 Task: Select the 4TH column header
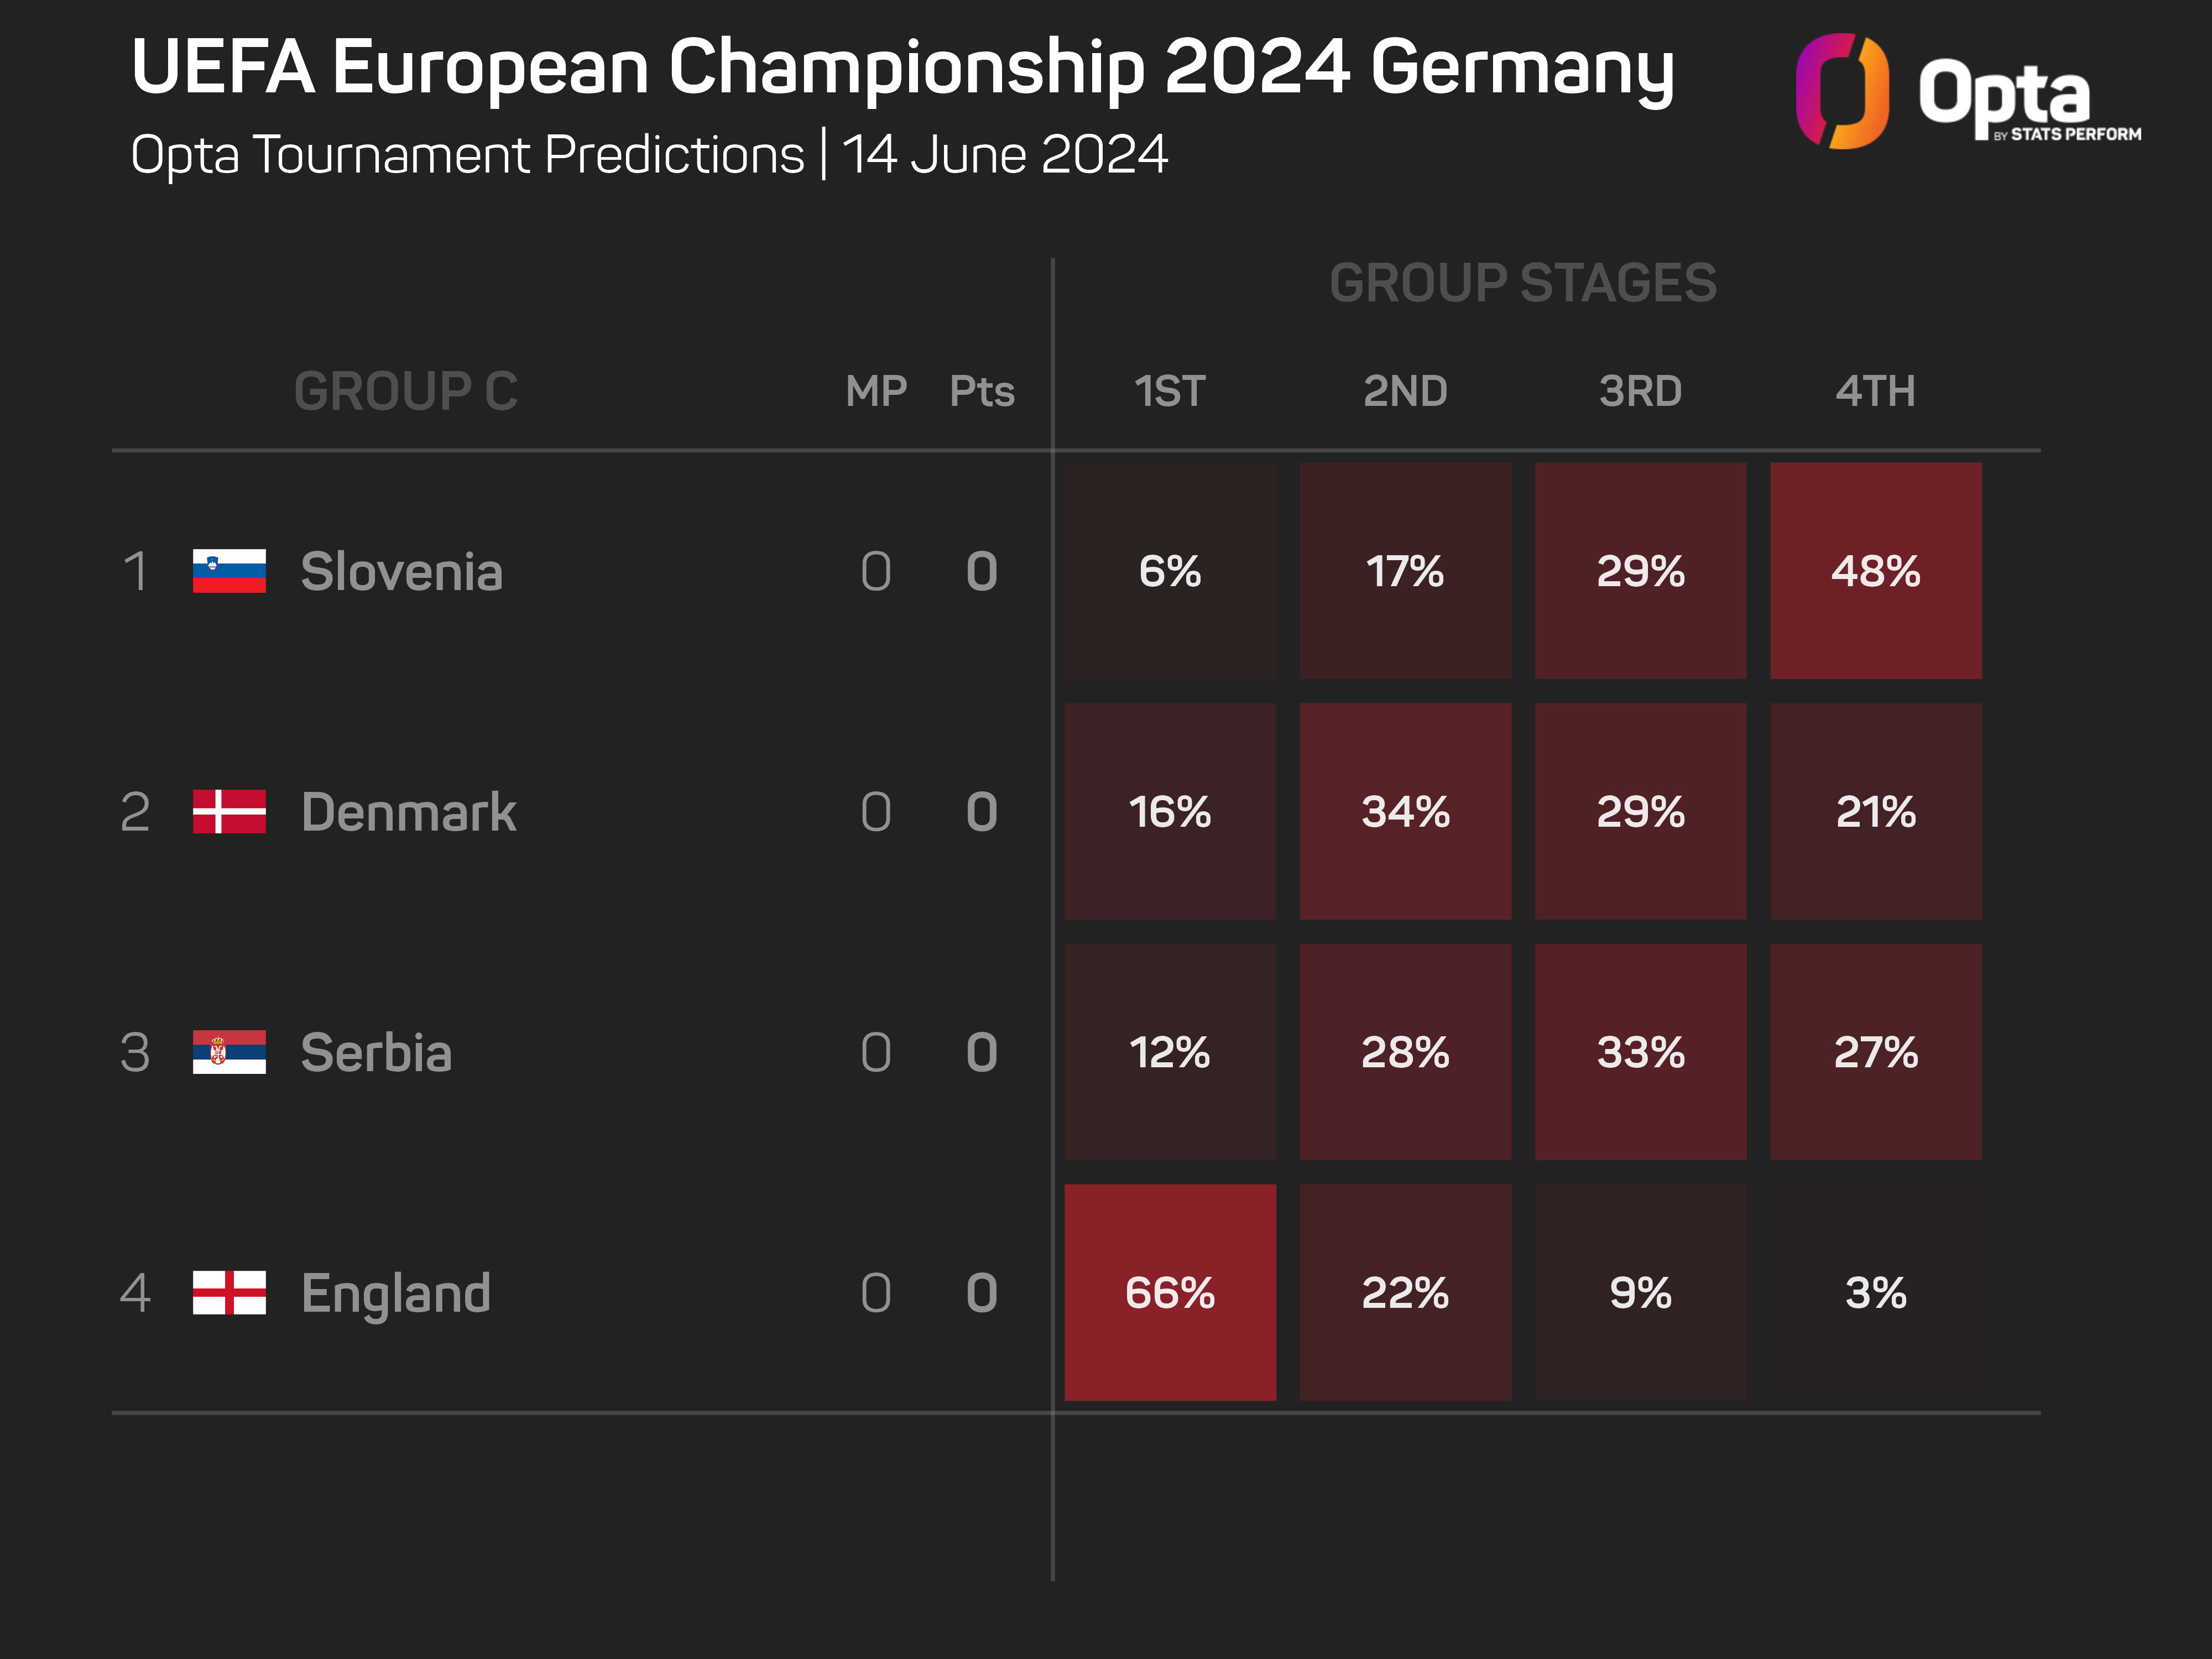(1875, 391)
